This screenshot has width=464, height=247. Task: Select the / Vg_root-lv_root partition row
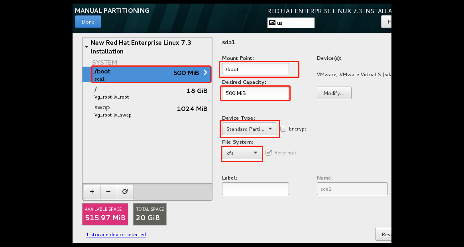pyautogui.click(x=147, y=93)
